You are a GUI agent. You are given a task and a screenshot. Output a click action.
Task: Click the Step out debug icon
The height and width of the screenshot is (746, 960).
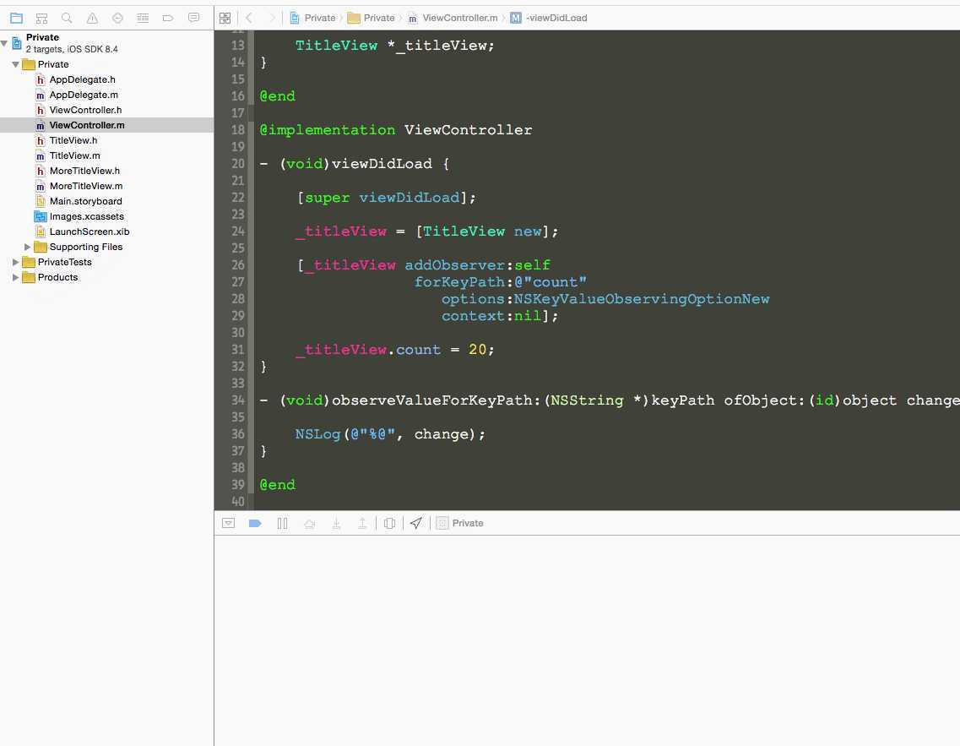362,523
